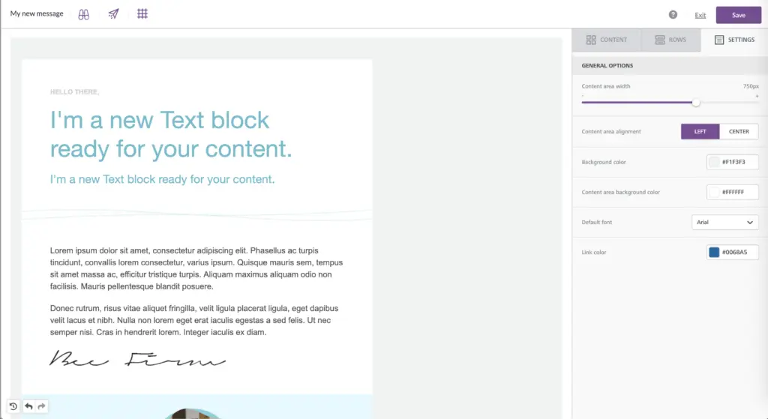
Task: Open help question mark icon
Action: (x=673, y=15)
